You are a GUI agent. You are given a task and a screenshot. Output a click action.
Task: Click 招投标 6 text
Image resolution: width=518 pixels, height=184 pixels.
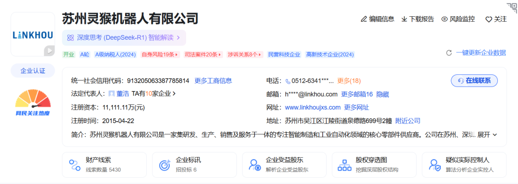(x=186, y=170)
